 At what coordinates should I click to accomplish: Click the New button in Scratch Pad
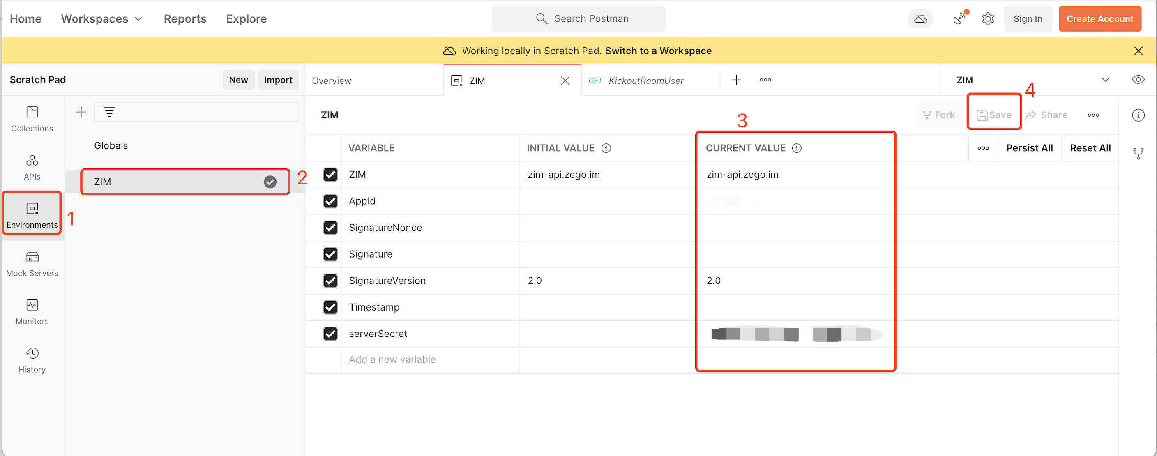pyautogui.click(x=238, y=80)
